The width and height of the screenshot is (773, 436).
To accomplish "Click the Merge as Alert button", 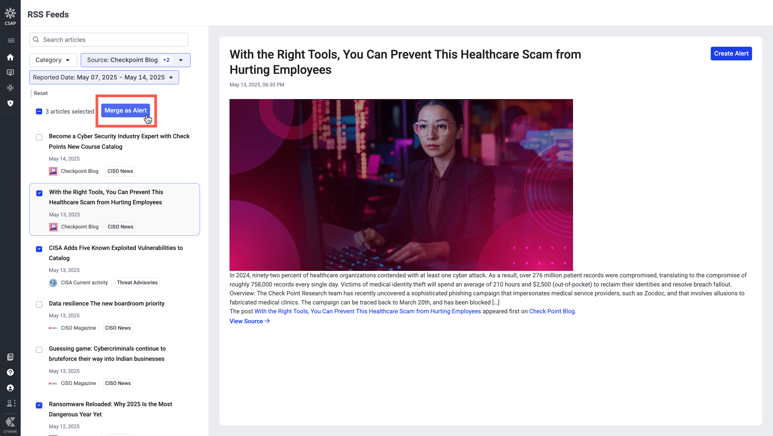I will click(x=125, y=110).
